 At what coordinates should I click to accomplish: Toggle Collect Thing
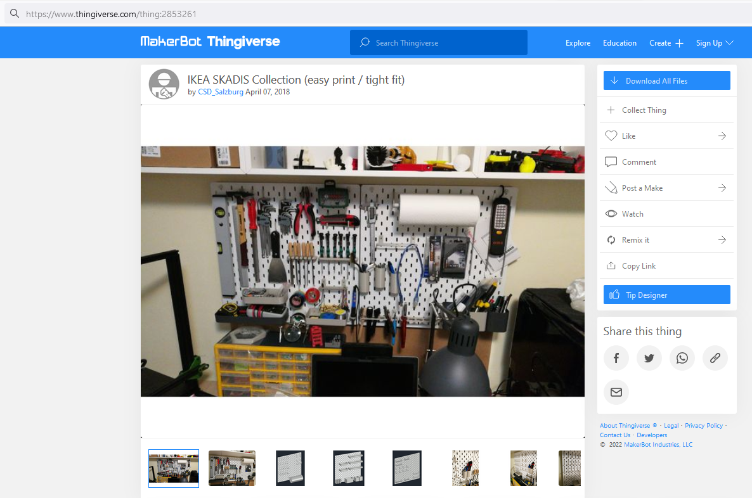tap(611, 110)
